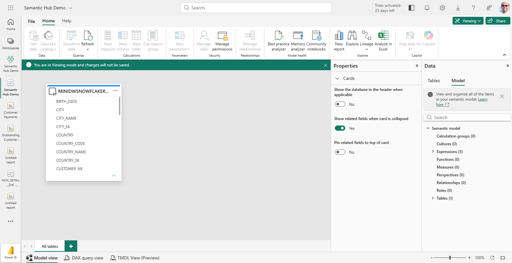The width and height of the screenshot is (512, 263).
Task: Go to Home in left navigation
Action: click(x=11, y=25)
